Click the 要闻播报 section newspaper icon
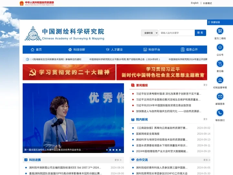 [133, 85]
